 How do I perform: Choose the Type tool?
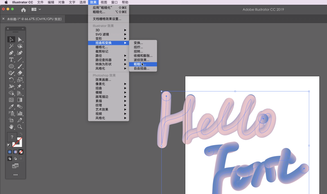(x=11, y=59)
